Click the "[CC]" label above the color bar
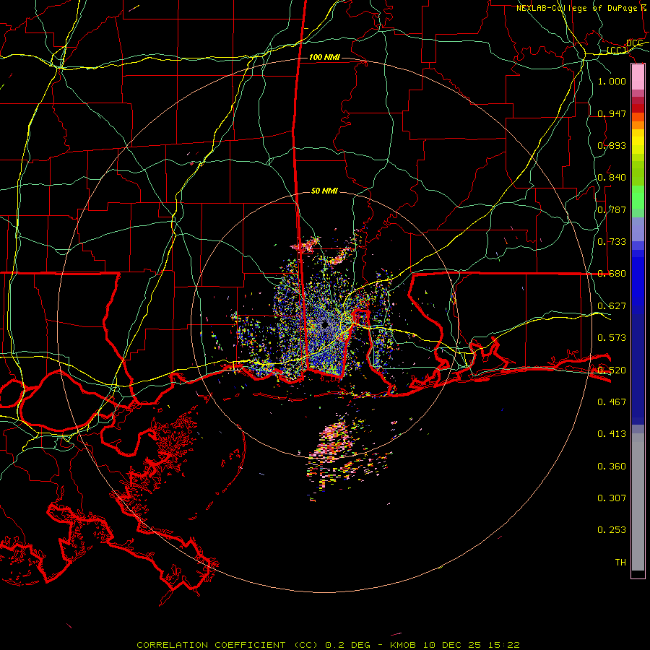 616,51
